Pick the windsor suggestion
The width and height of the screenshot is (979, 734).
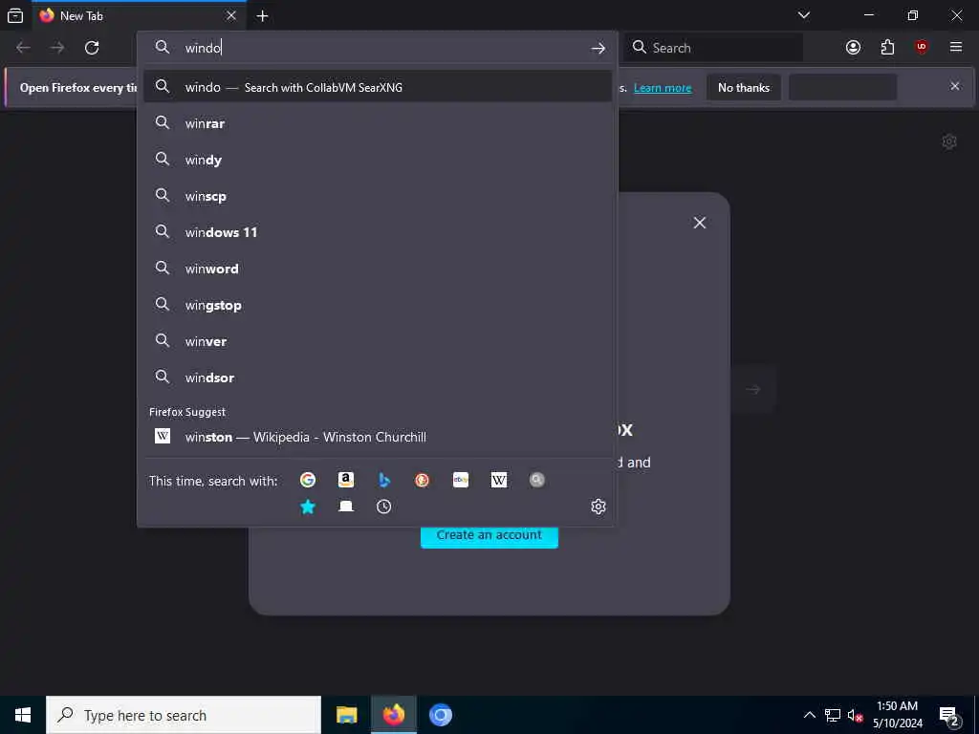click(377, 378)
